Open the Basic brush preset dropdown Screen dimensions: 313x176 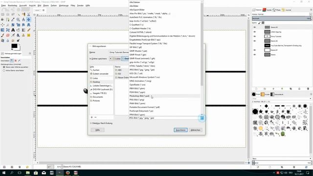click(x=310, y=158)
